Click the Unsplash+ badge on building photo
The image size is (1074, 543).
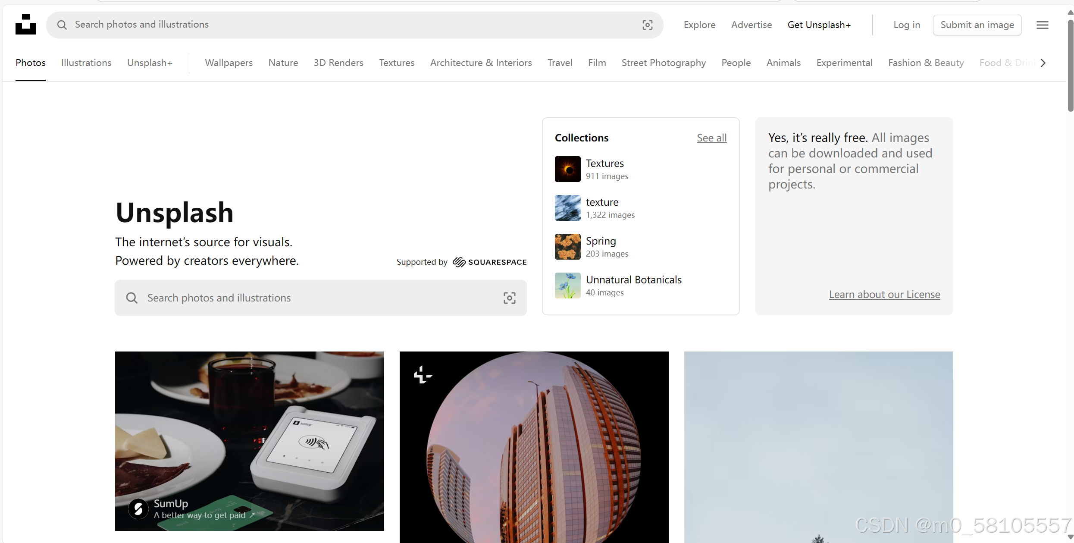pyautogui.click(x=422, y=375)
